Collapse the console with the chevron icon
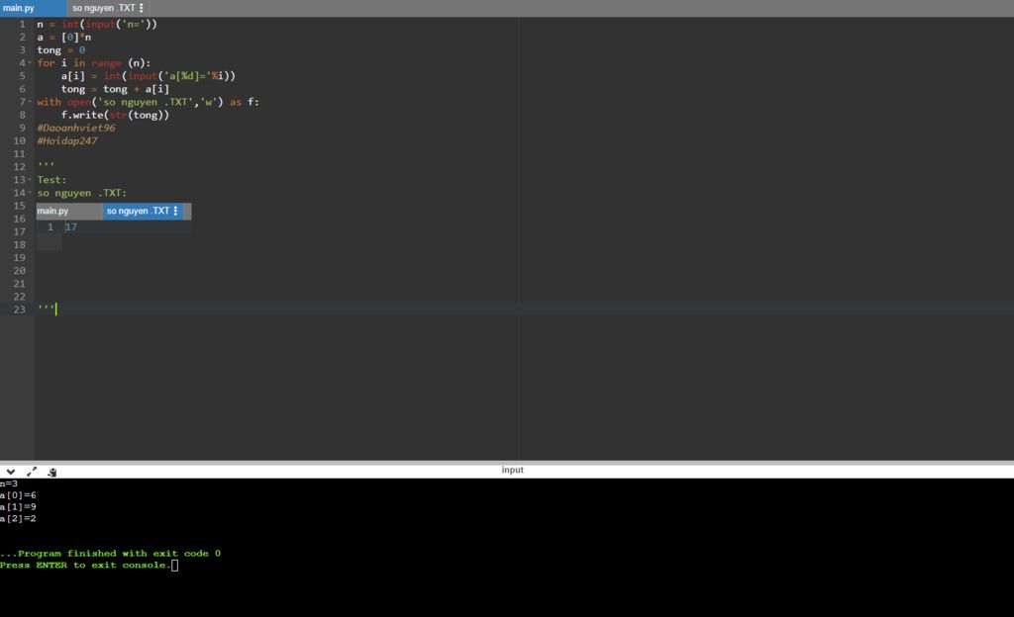 tap(10, 472)
